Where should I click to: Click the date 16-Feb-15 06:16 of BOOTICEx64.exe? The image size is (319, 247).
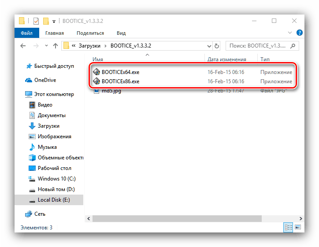(x=226, y=72)
